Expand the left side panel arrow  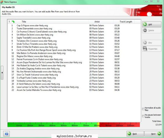[2, 73]
